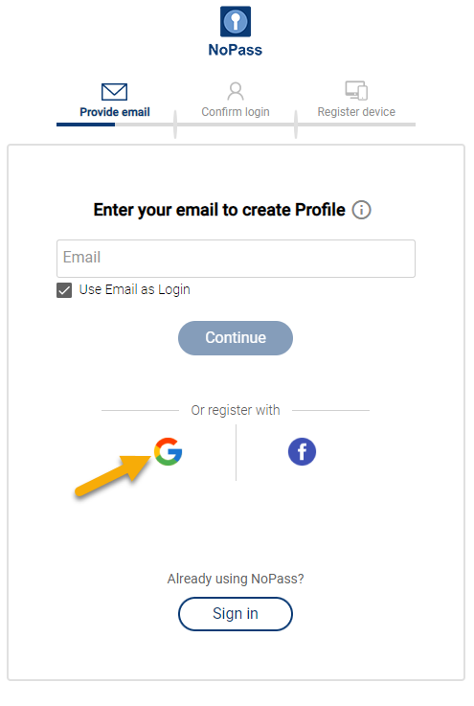The width and height of the screenshot is (474, 706).
Task: Click the envelope icon above Provide email
Action: [114, 92]
